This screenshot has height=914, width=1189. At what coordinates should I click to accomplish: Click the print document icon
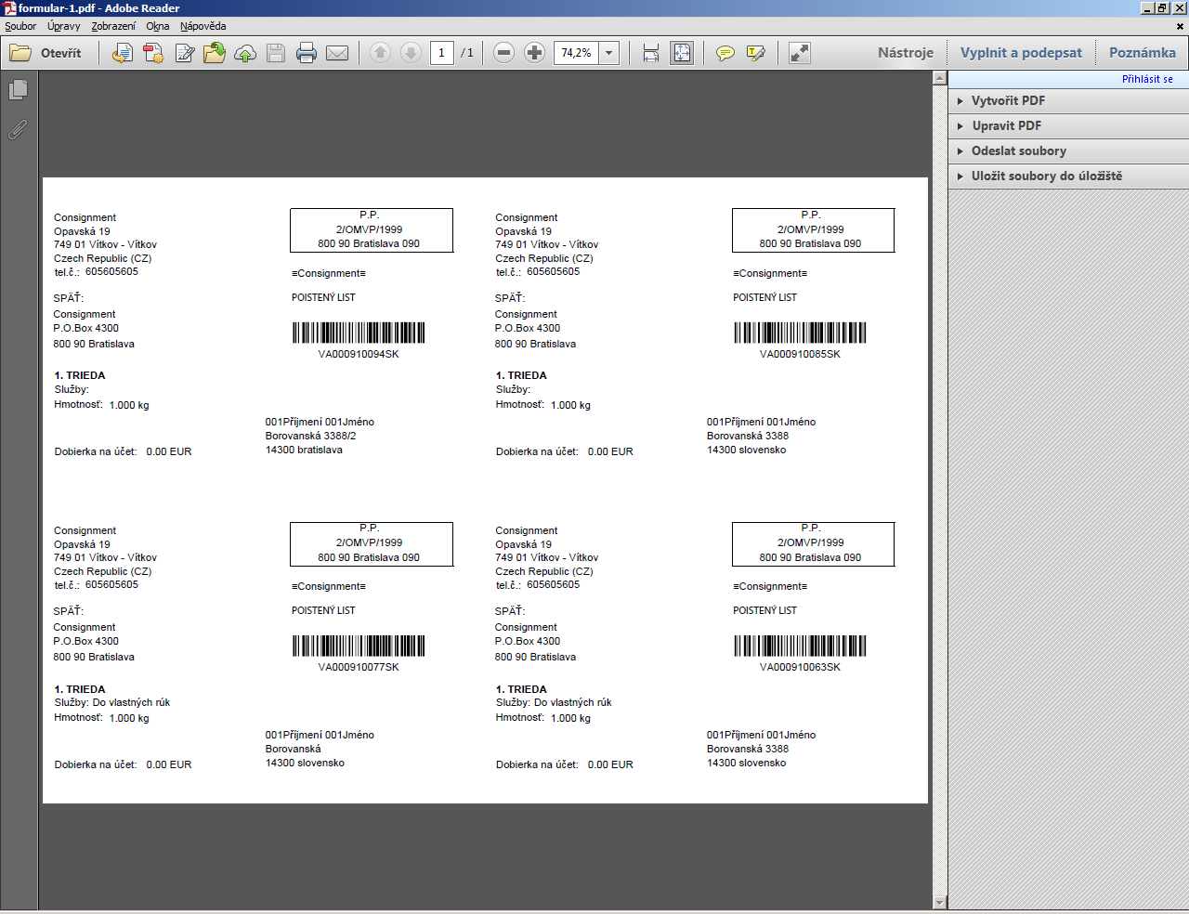click(x=307, y=53)
